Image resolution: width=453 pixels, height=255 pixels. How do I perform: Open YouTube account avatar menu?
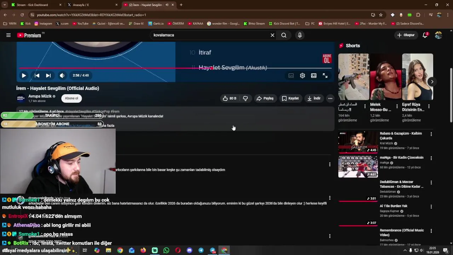(438, 35)
